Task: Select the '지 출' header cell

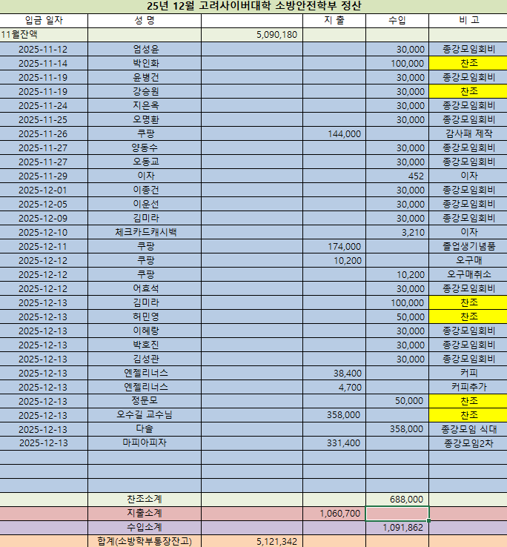Action: (334, 20)
